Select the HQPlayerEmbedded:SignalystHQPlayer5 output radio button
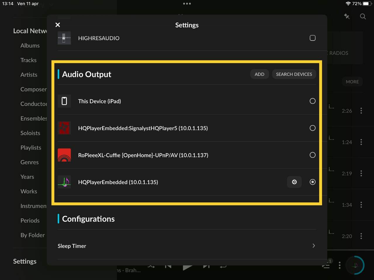This screenshot has height=280, width=374. 312,128
